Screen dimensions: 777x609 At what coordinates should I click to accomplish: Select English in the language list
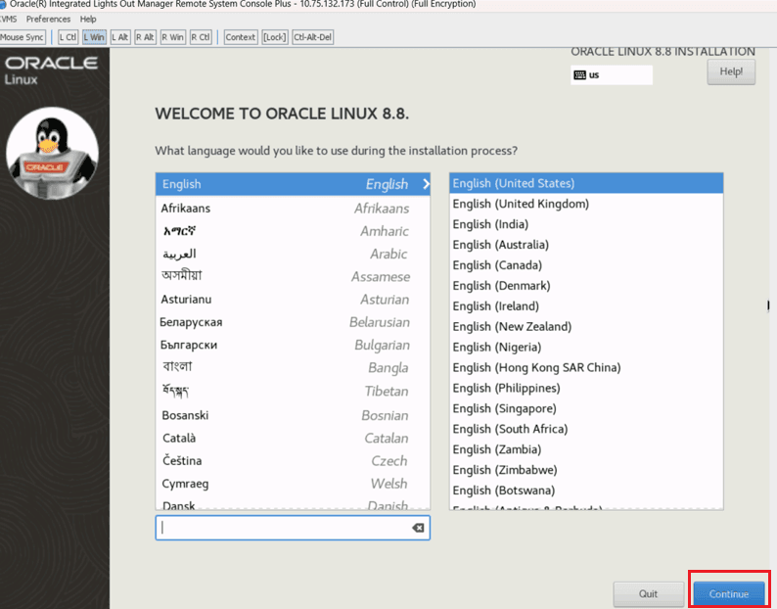(293, 184)
